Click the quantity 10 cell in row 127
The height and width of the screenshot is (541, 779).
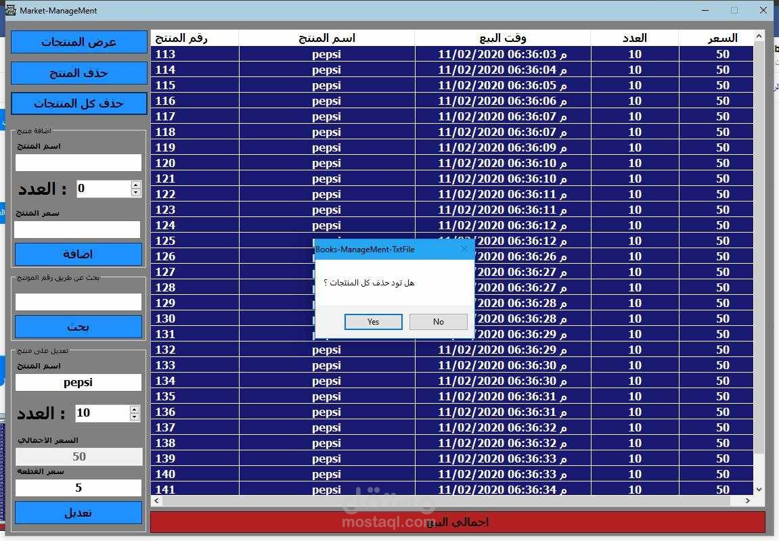(x=635, y=272)
